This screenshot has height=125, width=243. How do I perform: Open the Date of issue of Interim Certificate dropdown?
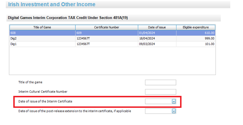[174, 101]
